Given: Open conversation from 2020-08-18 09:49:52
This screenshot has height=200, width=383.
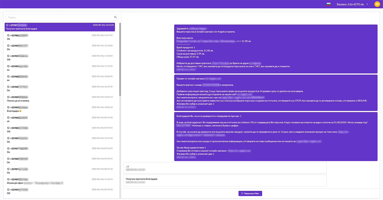Looking at the screenshot, I should coord(60,191).
